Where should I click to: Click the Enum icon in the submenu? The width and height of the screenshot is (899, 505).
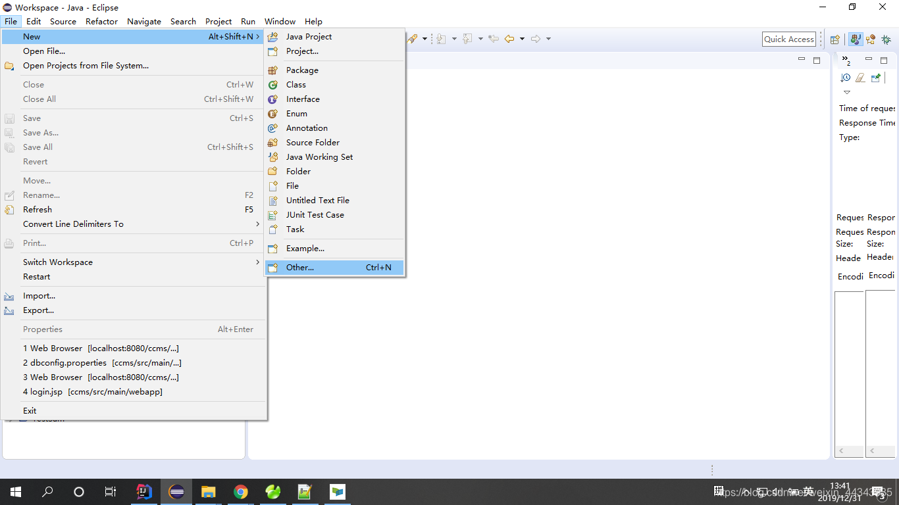pyautogui.click(x=272, y=114)
